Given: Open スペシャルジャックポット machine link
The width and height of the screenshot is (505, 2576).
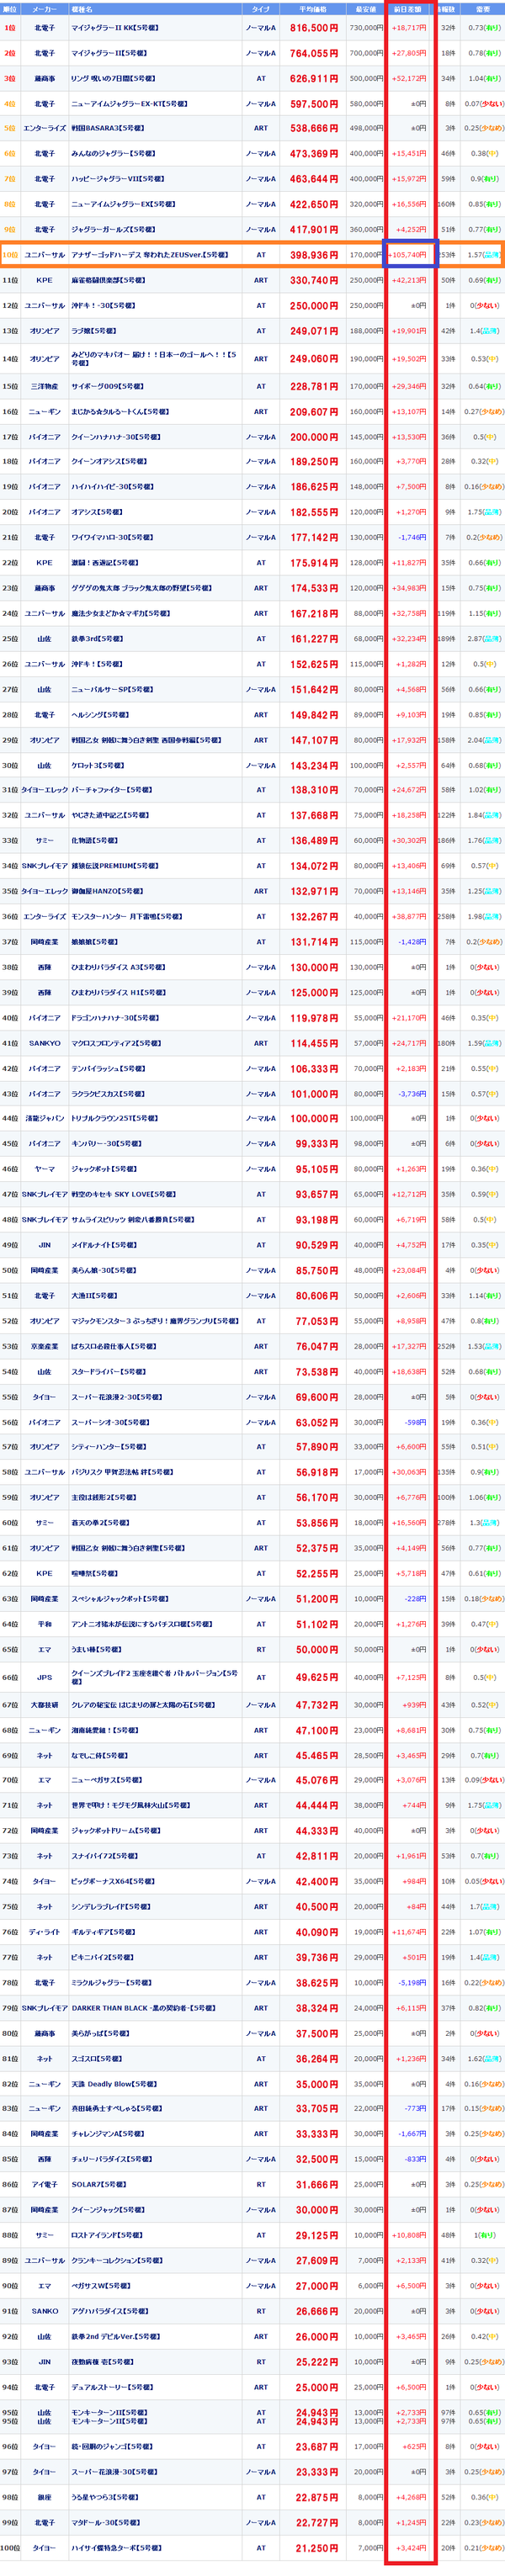Looking at the screenshot, I should click(x=121, y=1598).
